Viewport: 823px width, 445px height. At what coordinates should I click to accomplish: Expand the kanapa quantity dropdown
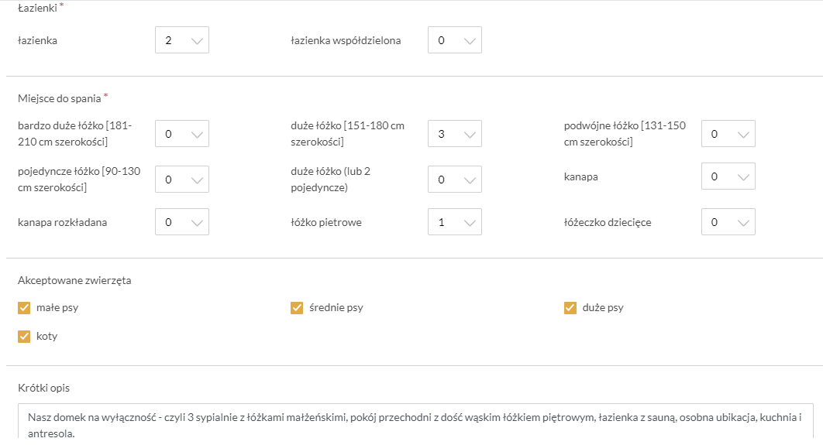[x=728, y=176]
